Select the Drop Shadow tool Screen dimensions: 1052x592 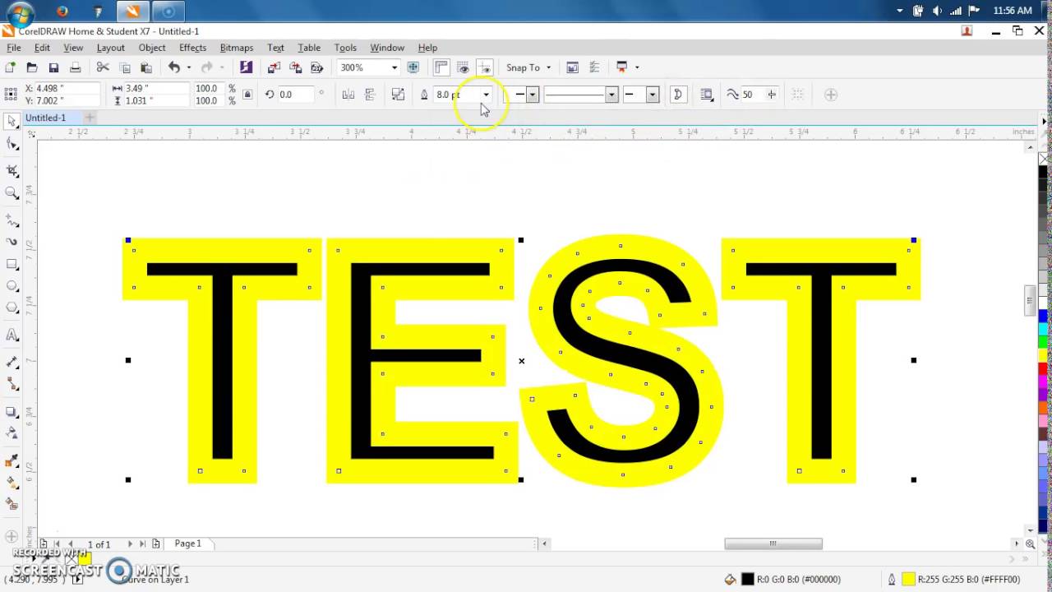[12, 411]
